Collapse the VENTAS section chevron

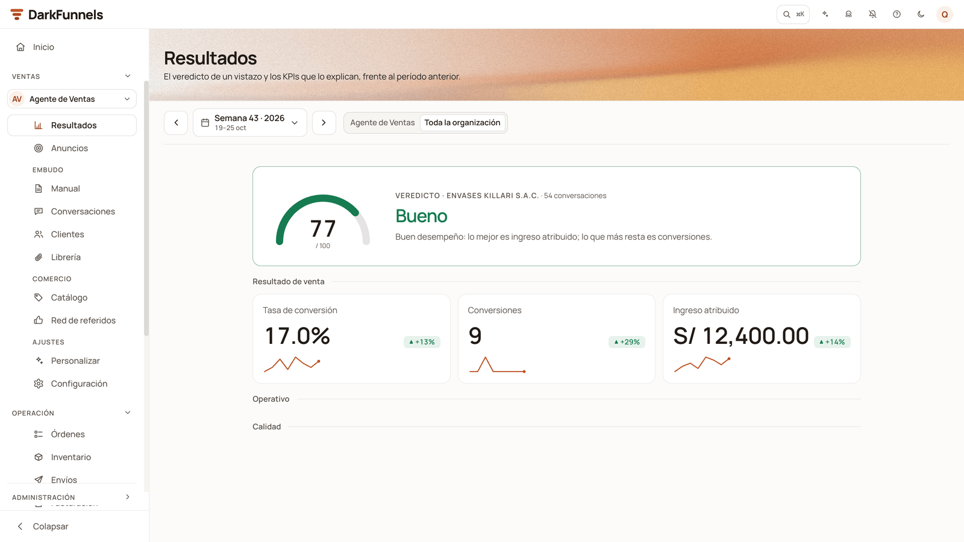[x=128, y=76]
